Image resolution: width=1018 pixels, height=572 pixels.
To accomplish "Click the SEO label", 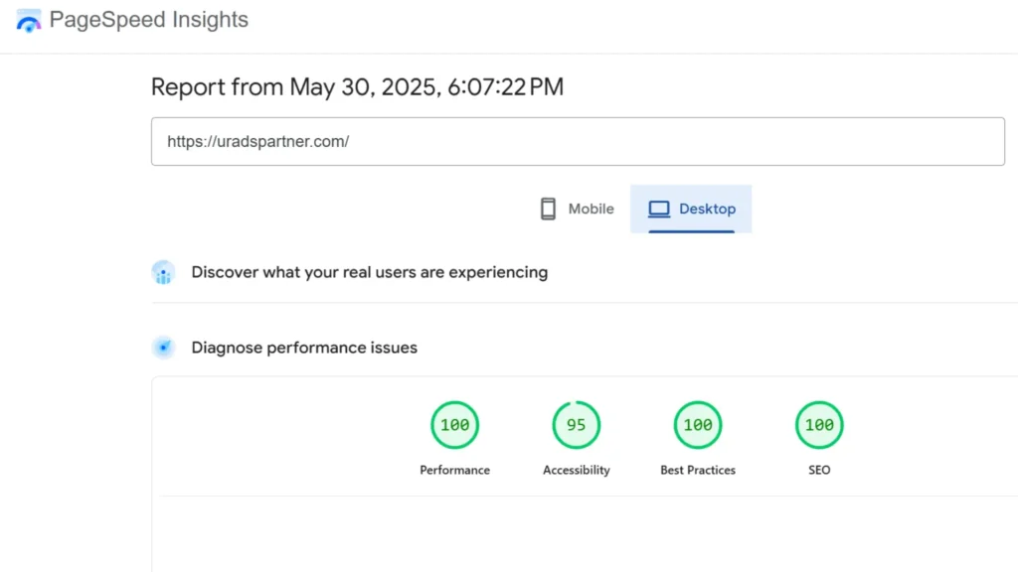I will point(819,470).
